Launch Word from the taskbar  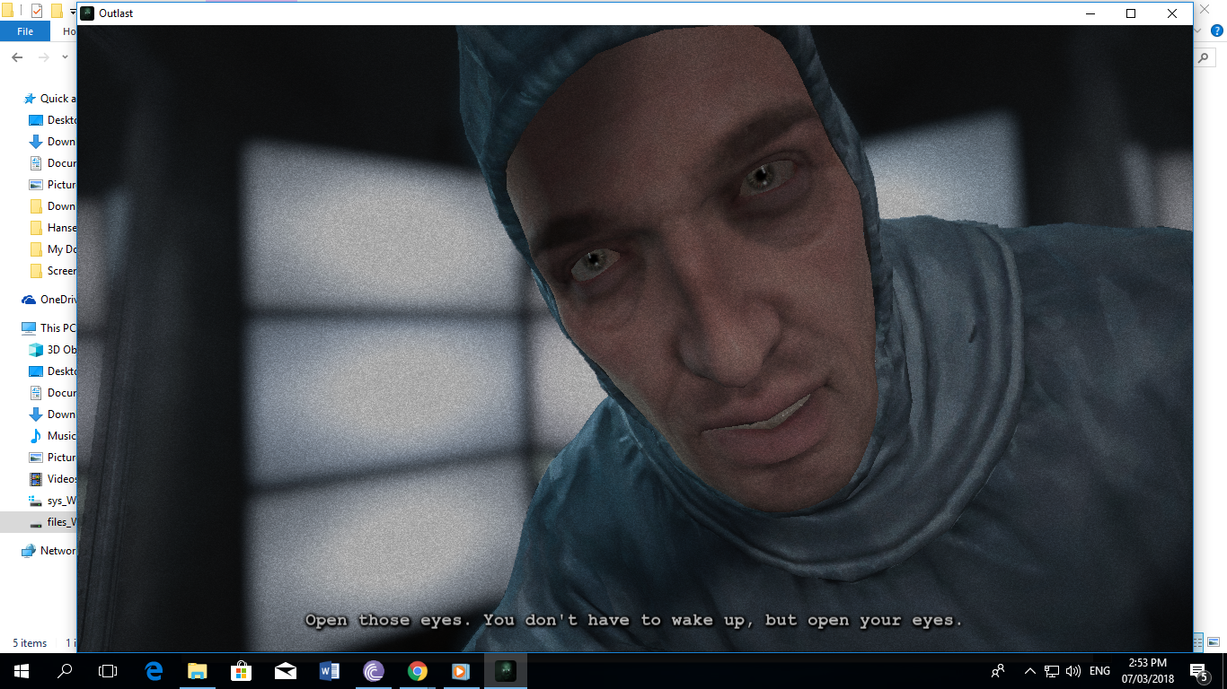click(x=329, y=670)
